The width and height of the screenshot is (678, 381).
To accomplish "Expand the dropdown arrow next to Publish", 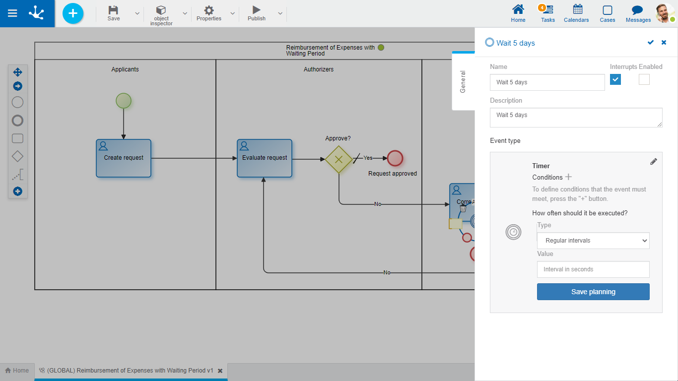I will click(x=280, y=13).
